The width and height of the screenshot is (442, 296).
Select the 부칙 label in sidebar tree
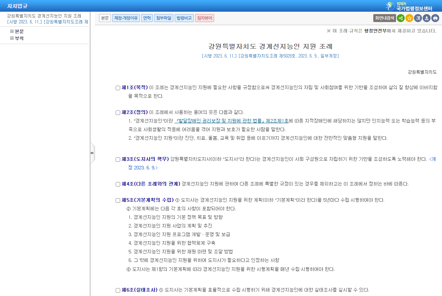[19, 38]
